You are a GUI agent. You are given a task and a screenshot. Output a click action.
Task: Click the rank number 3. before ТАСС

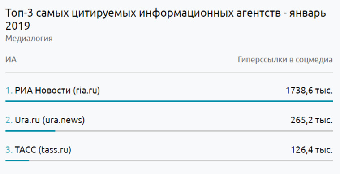coord(9,150)
